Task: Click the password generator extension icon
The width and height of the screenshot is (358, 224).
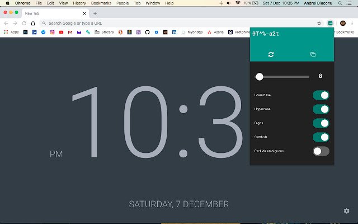Action: click(x=330, y=23)
